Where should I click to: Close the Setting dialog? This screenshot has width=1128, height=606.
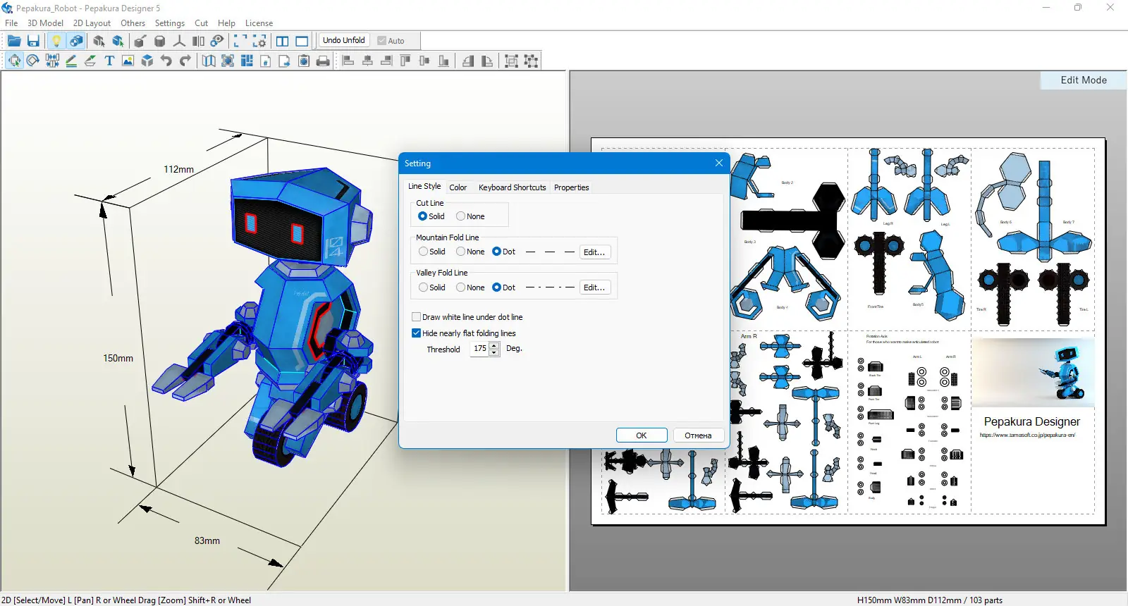(719, 163)
